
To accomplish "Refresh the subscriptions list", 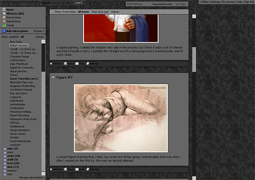I will [40, 37].
